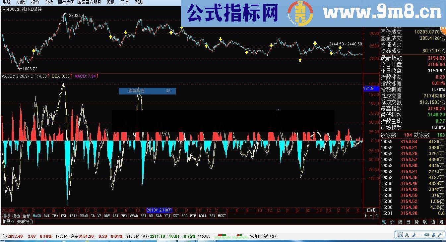Open the 国泰君安服务 menu
This screenshot has height=242, width=446.
(89, 2)
